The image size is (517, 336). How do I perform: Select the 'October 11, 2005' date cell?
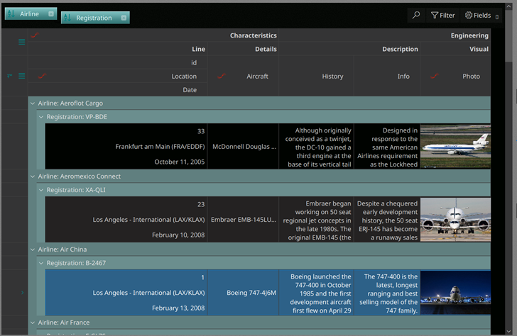tap(126, 162)
